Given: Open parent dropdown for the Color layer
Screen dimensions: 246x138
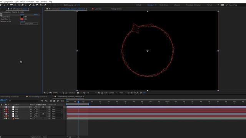Looking at the screenshot, I should [57, 107].
